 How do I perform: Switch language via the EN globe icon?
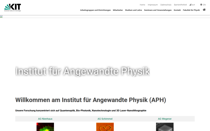[x=203, y=5]
